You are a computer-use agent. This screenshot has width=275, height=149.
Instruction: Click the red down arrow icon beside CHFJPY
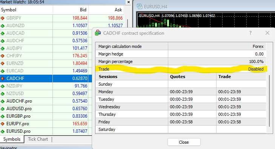coord(3,56)
